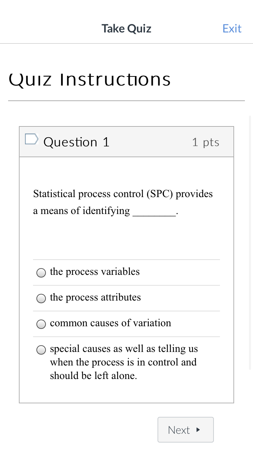This screenshot has height=451, width=253.
Task: Click the triangle glyph on the Next control
Action: point(197,430)
